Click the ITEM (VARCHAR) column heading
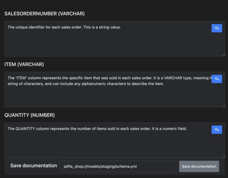This screenshot has width=228, height=178. point(24,64)
